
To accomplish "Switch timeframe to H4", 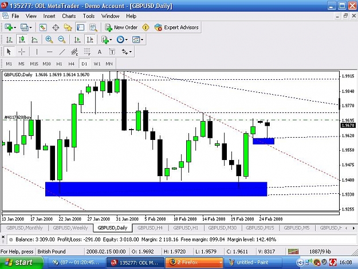I will (72, 64).
